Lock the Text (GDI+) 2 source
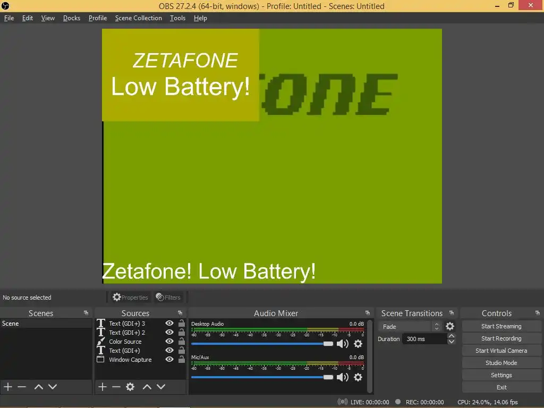 [x=182, y=333]
